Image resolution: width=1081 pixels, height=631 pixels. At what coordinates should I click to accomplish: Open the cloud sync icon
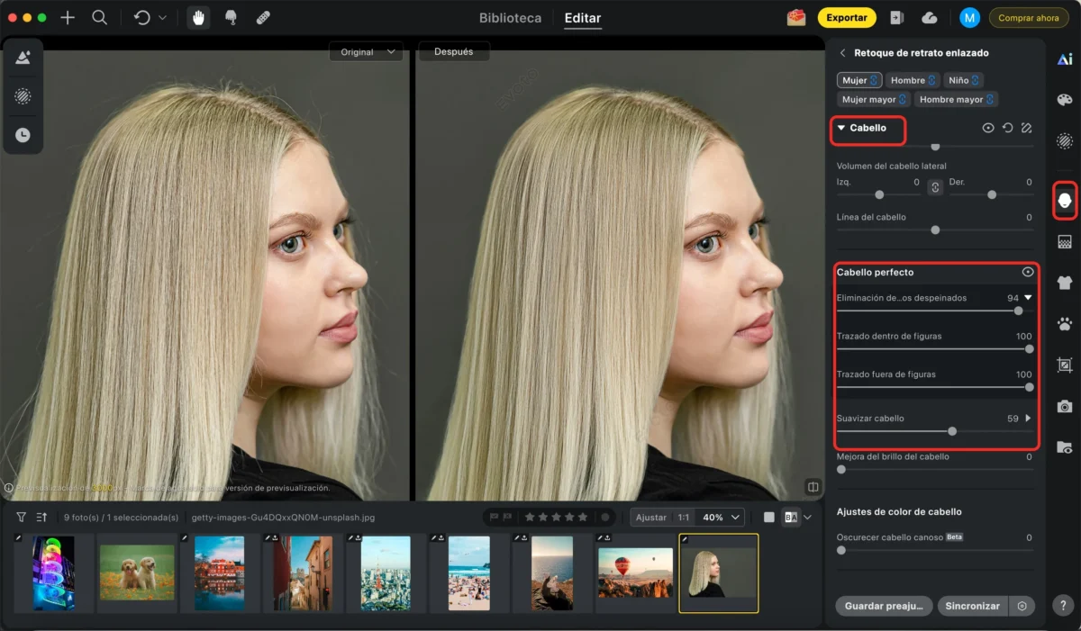click(x=930, y=17)
